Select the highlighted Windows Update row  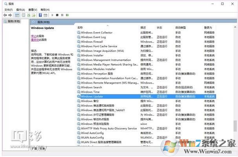pyautogui.click(x=146, y=96)
